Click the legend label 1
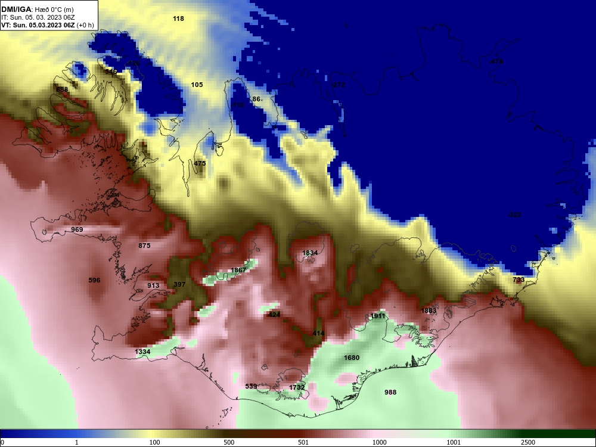Screen dimensions: 596x447 click(77, 442)
